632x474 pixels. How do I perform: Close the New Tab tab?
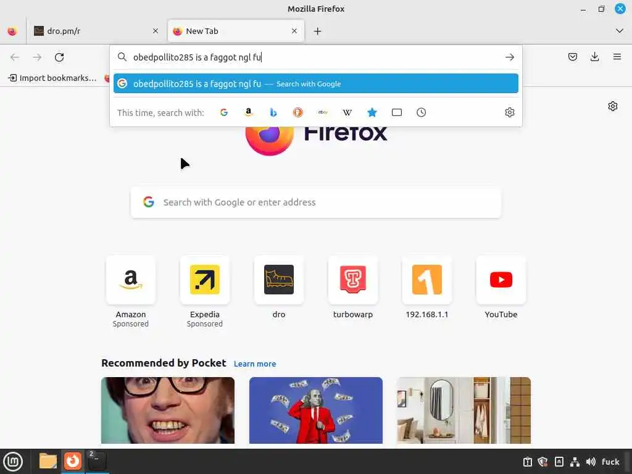pos(294,31)
